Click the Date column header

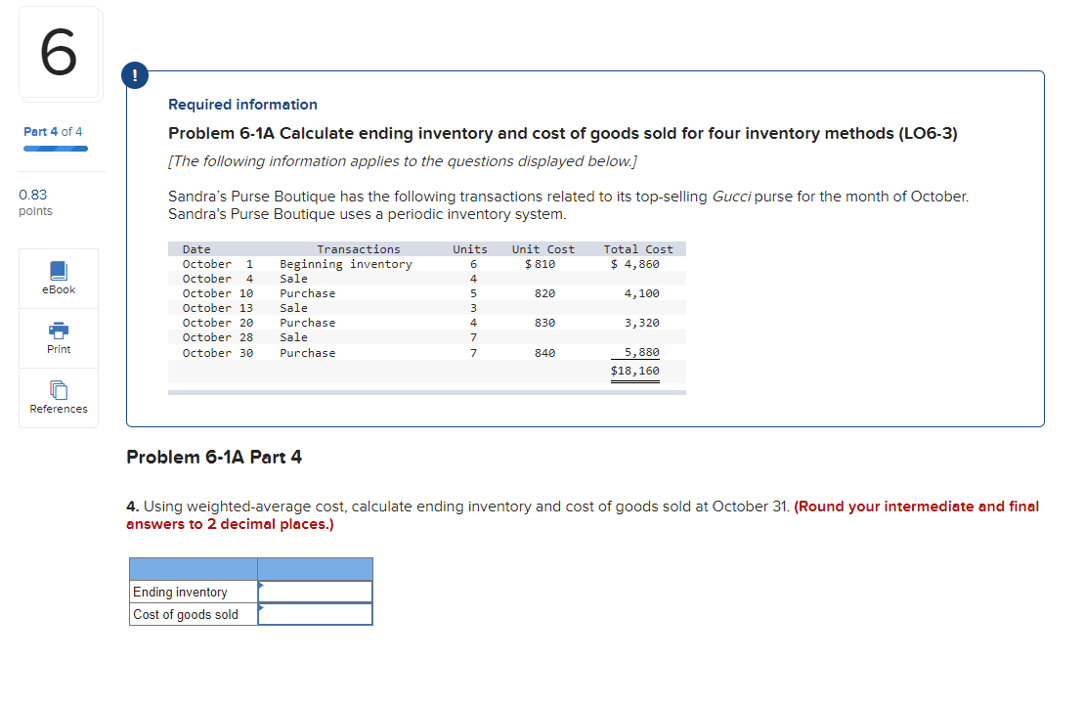(196, 249)
